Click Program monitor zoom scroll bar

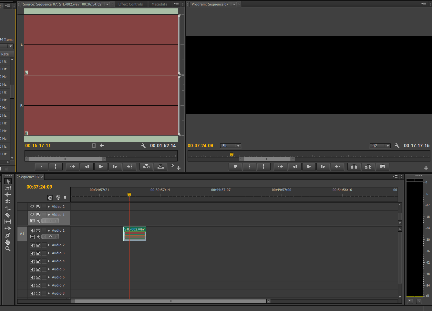(267, 159)
